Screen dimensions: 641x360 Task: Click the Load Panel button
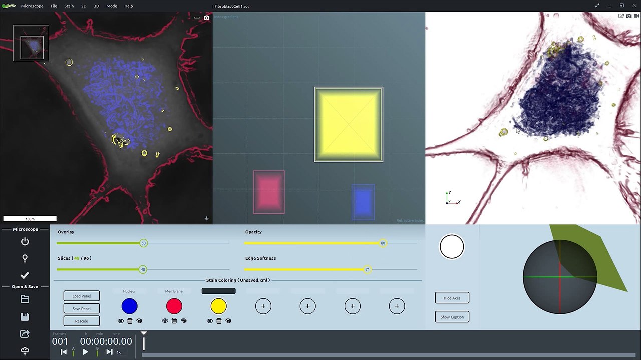pyautogui.click(x=81, y=296)
